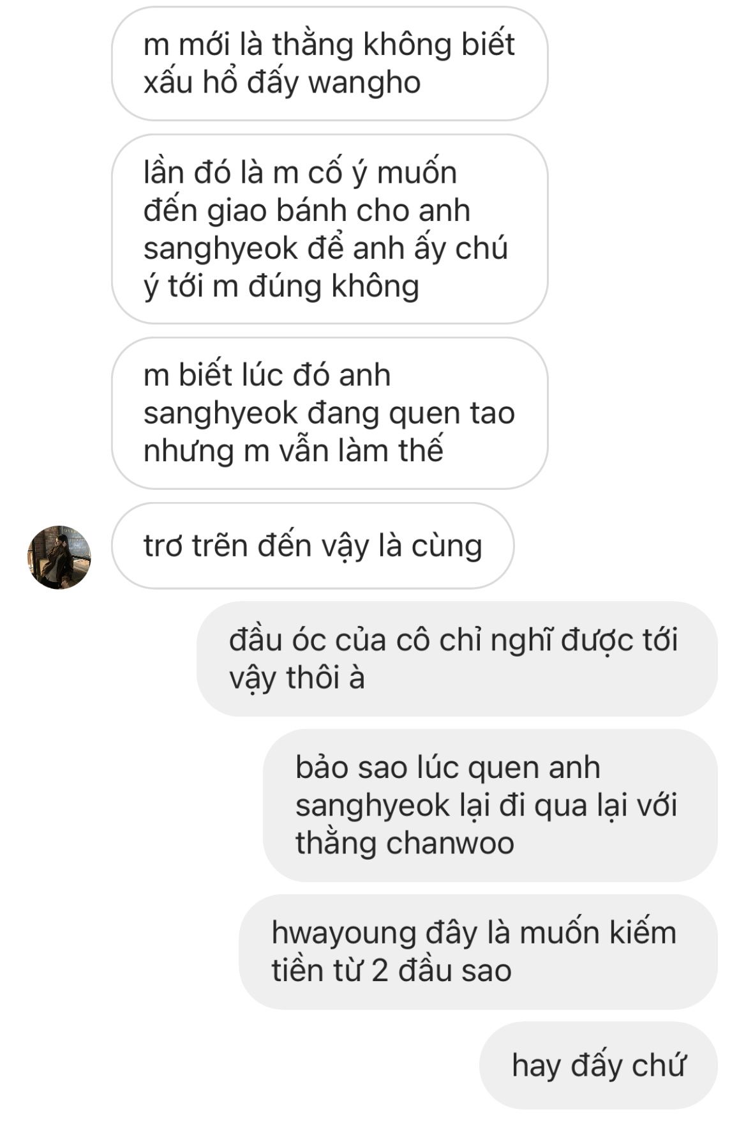Select the 'lần đó là m cố ý' message

pyautogui.click(x=329, y=229)
